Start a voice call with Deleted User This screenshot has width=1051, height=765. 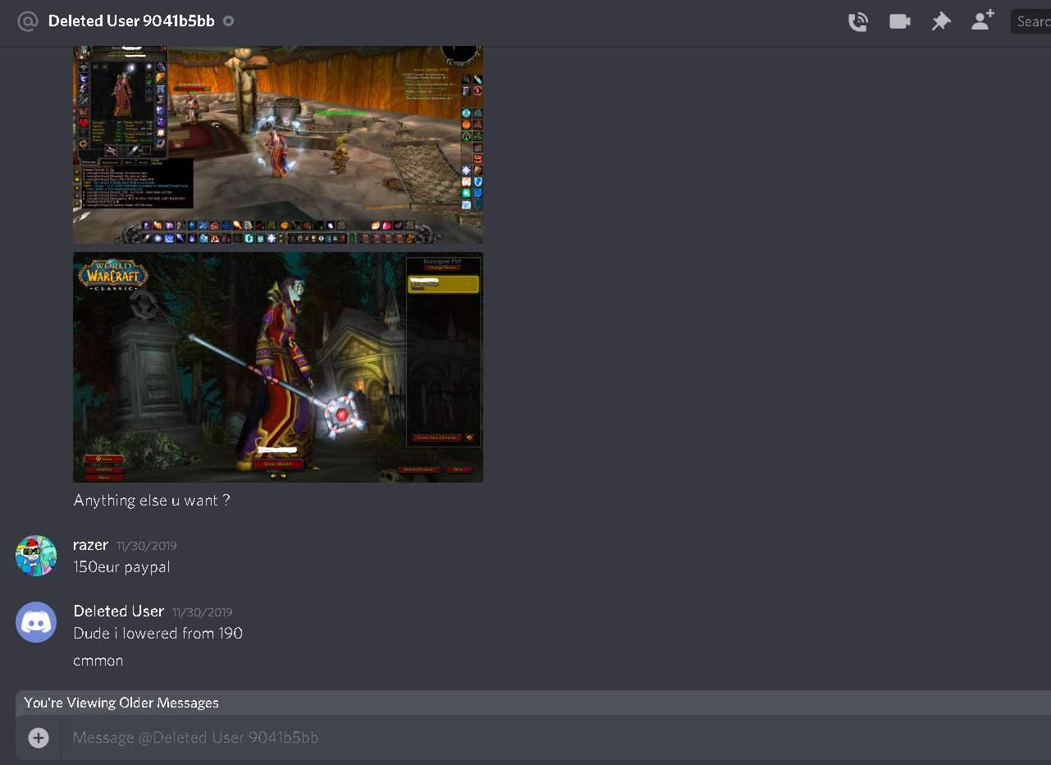(858, 22)
